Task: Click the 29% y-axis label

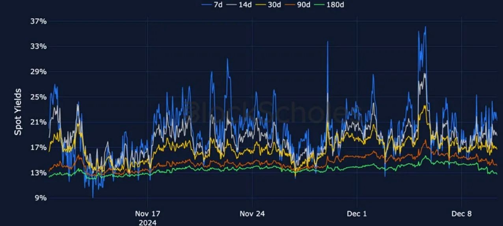Action: click(38, 72)
